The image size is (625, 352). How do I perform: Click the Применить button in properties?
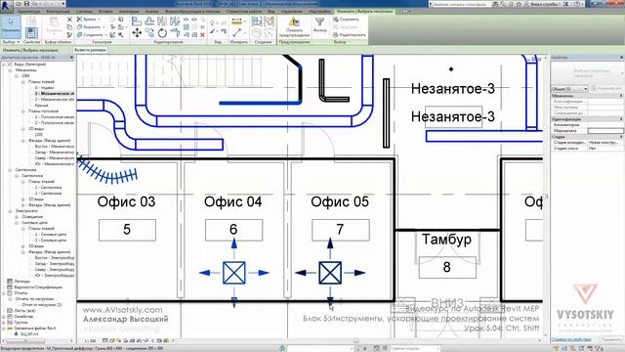click(x=611, y=339)
